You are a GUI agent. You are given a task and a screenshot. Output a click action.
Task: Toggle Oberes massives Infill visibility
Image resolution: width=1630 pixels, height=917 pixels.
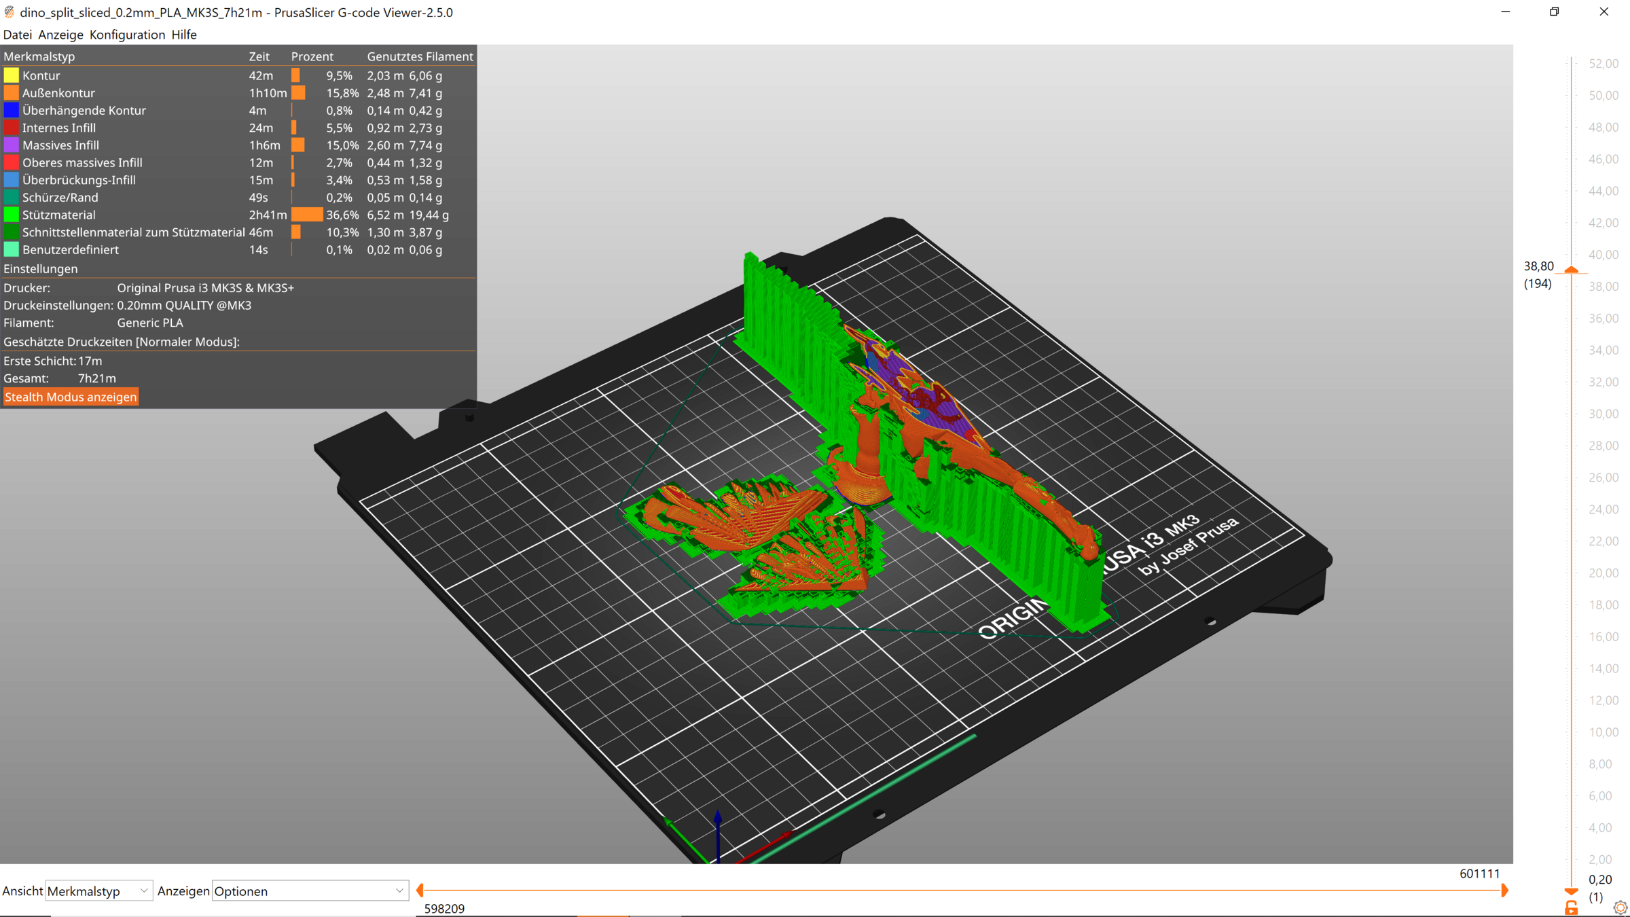(238, 162)
